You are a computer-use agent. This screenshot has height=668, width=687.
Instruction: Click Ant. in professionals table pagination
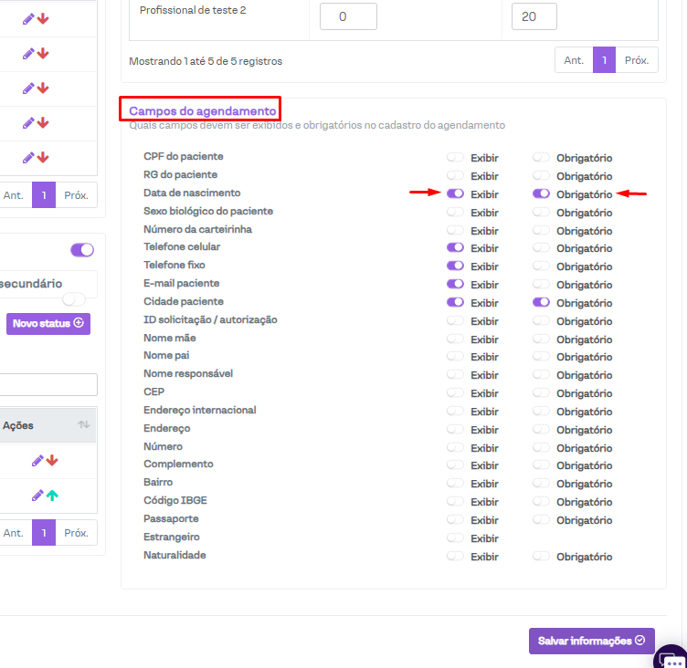coord(574,60)
